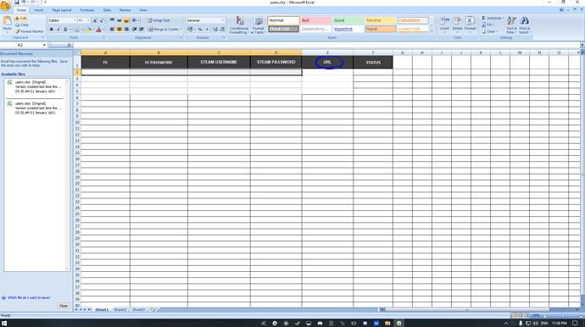Click the AutoSum sigma icon
Screen dimensions: 585x327
pyautogui.click(x=483, y=18)
